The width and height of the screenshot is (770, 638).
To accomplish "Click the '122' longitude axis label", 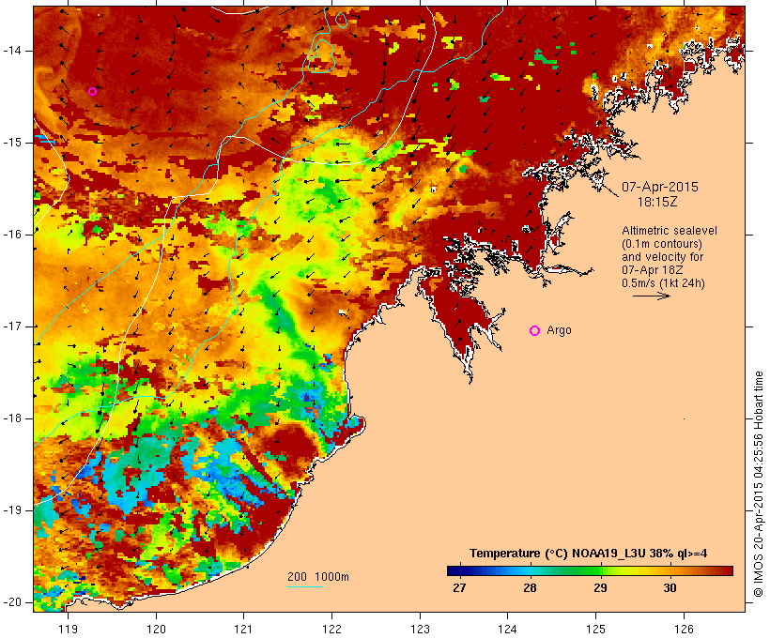I will coord(332,629).
